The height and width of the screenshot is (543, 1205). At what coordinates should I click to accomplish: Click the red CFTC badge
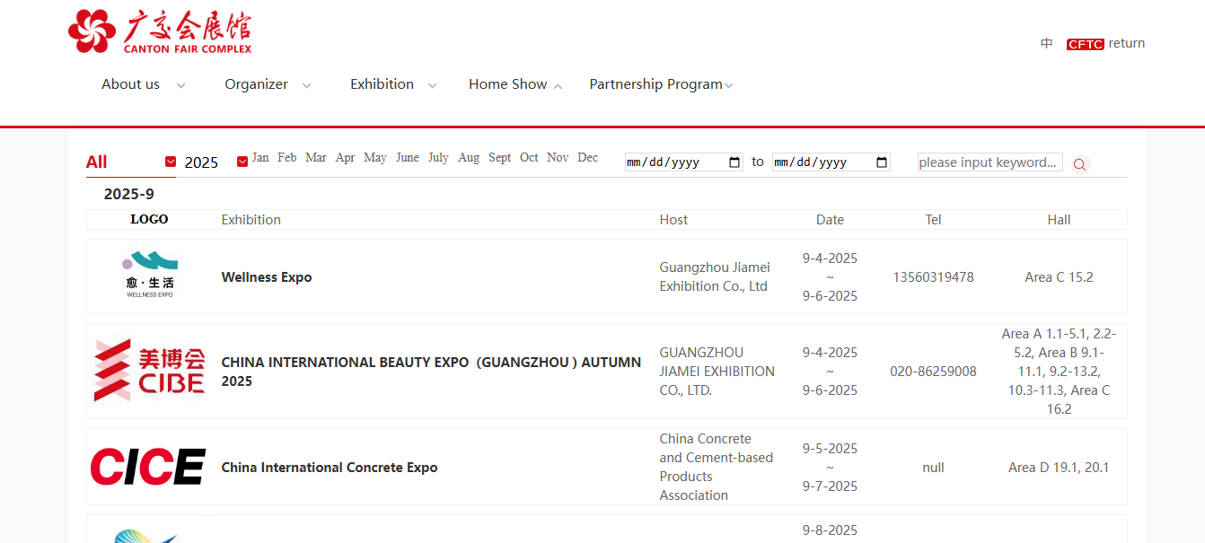click(1086, 43)
